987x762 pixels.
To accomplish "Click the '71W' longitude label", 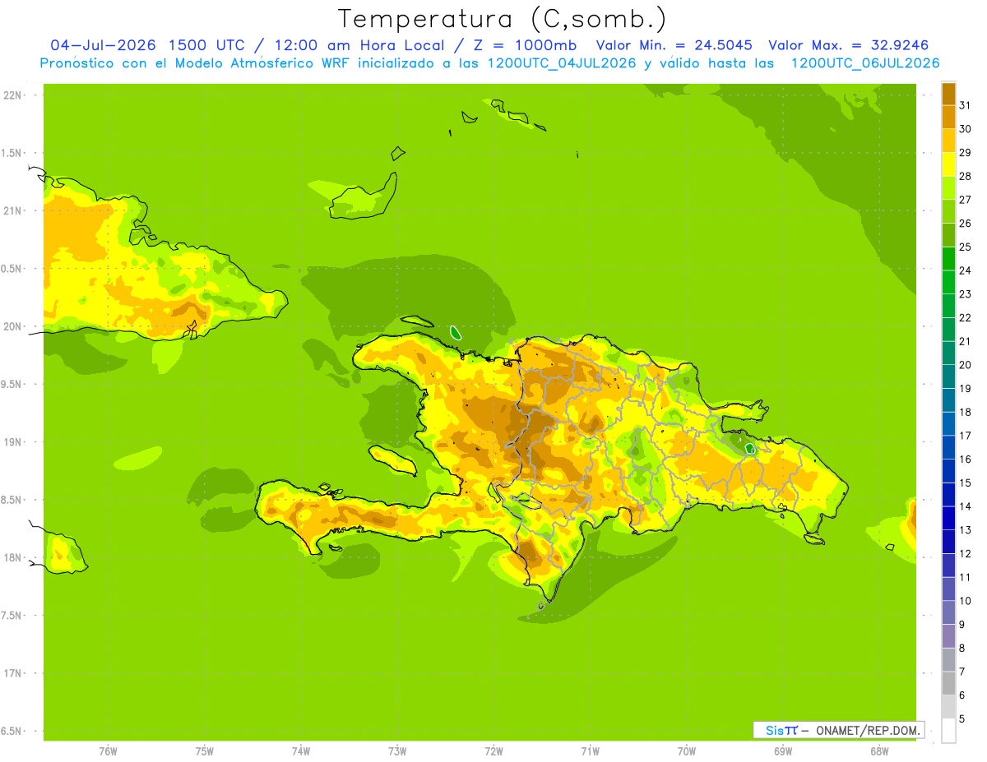I will coord(590,750).
